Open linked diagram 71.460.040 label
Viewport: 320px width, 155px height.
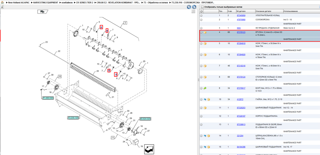click(x=48, y=98)
